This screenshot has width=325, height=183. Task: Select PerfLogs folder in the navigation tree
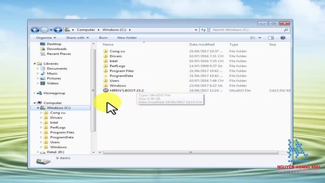click(58, 128)
